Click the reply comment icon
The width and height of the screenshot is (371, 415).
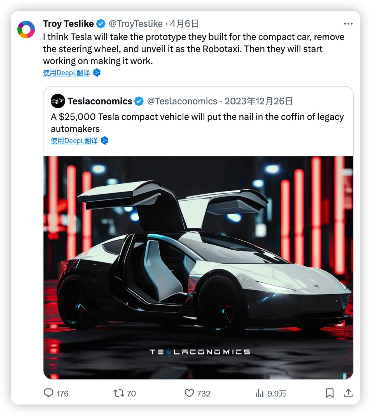pos(49,393)
